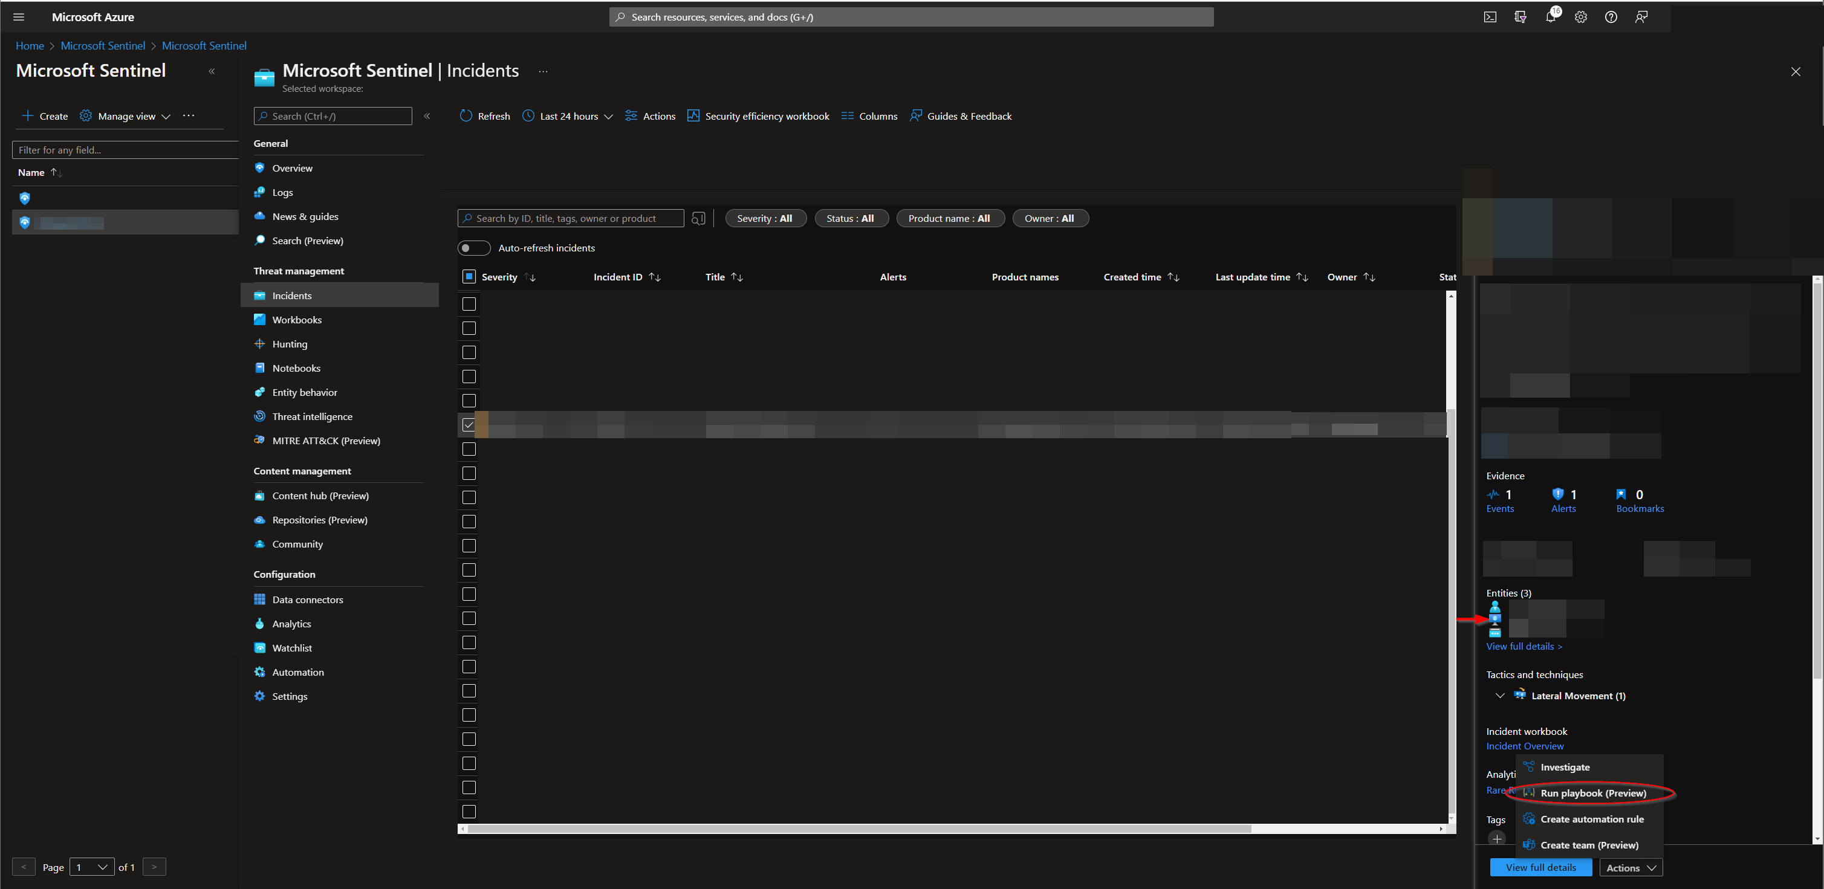
Task: Open Security efficiency workbook
Action: pos(758,116)
